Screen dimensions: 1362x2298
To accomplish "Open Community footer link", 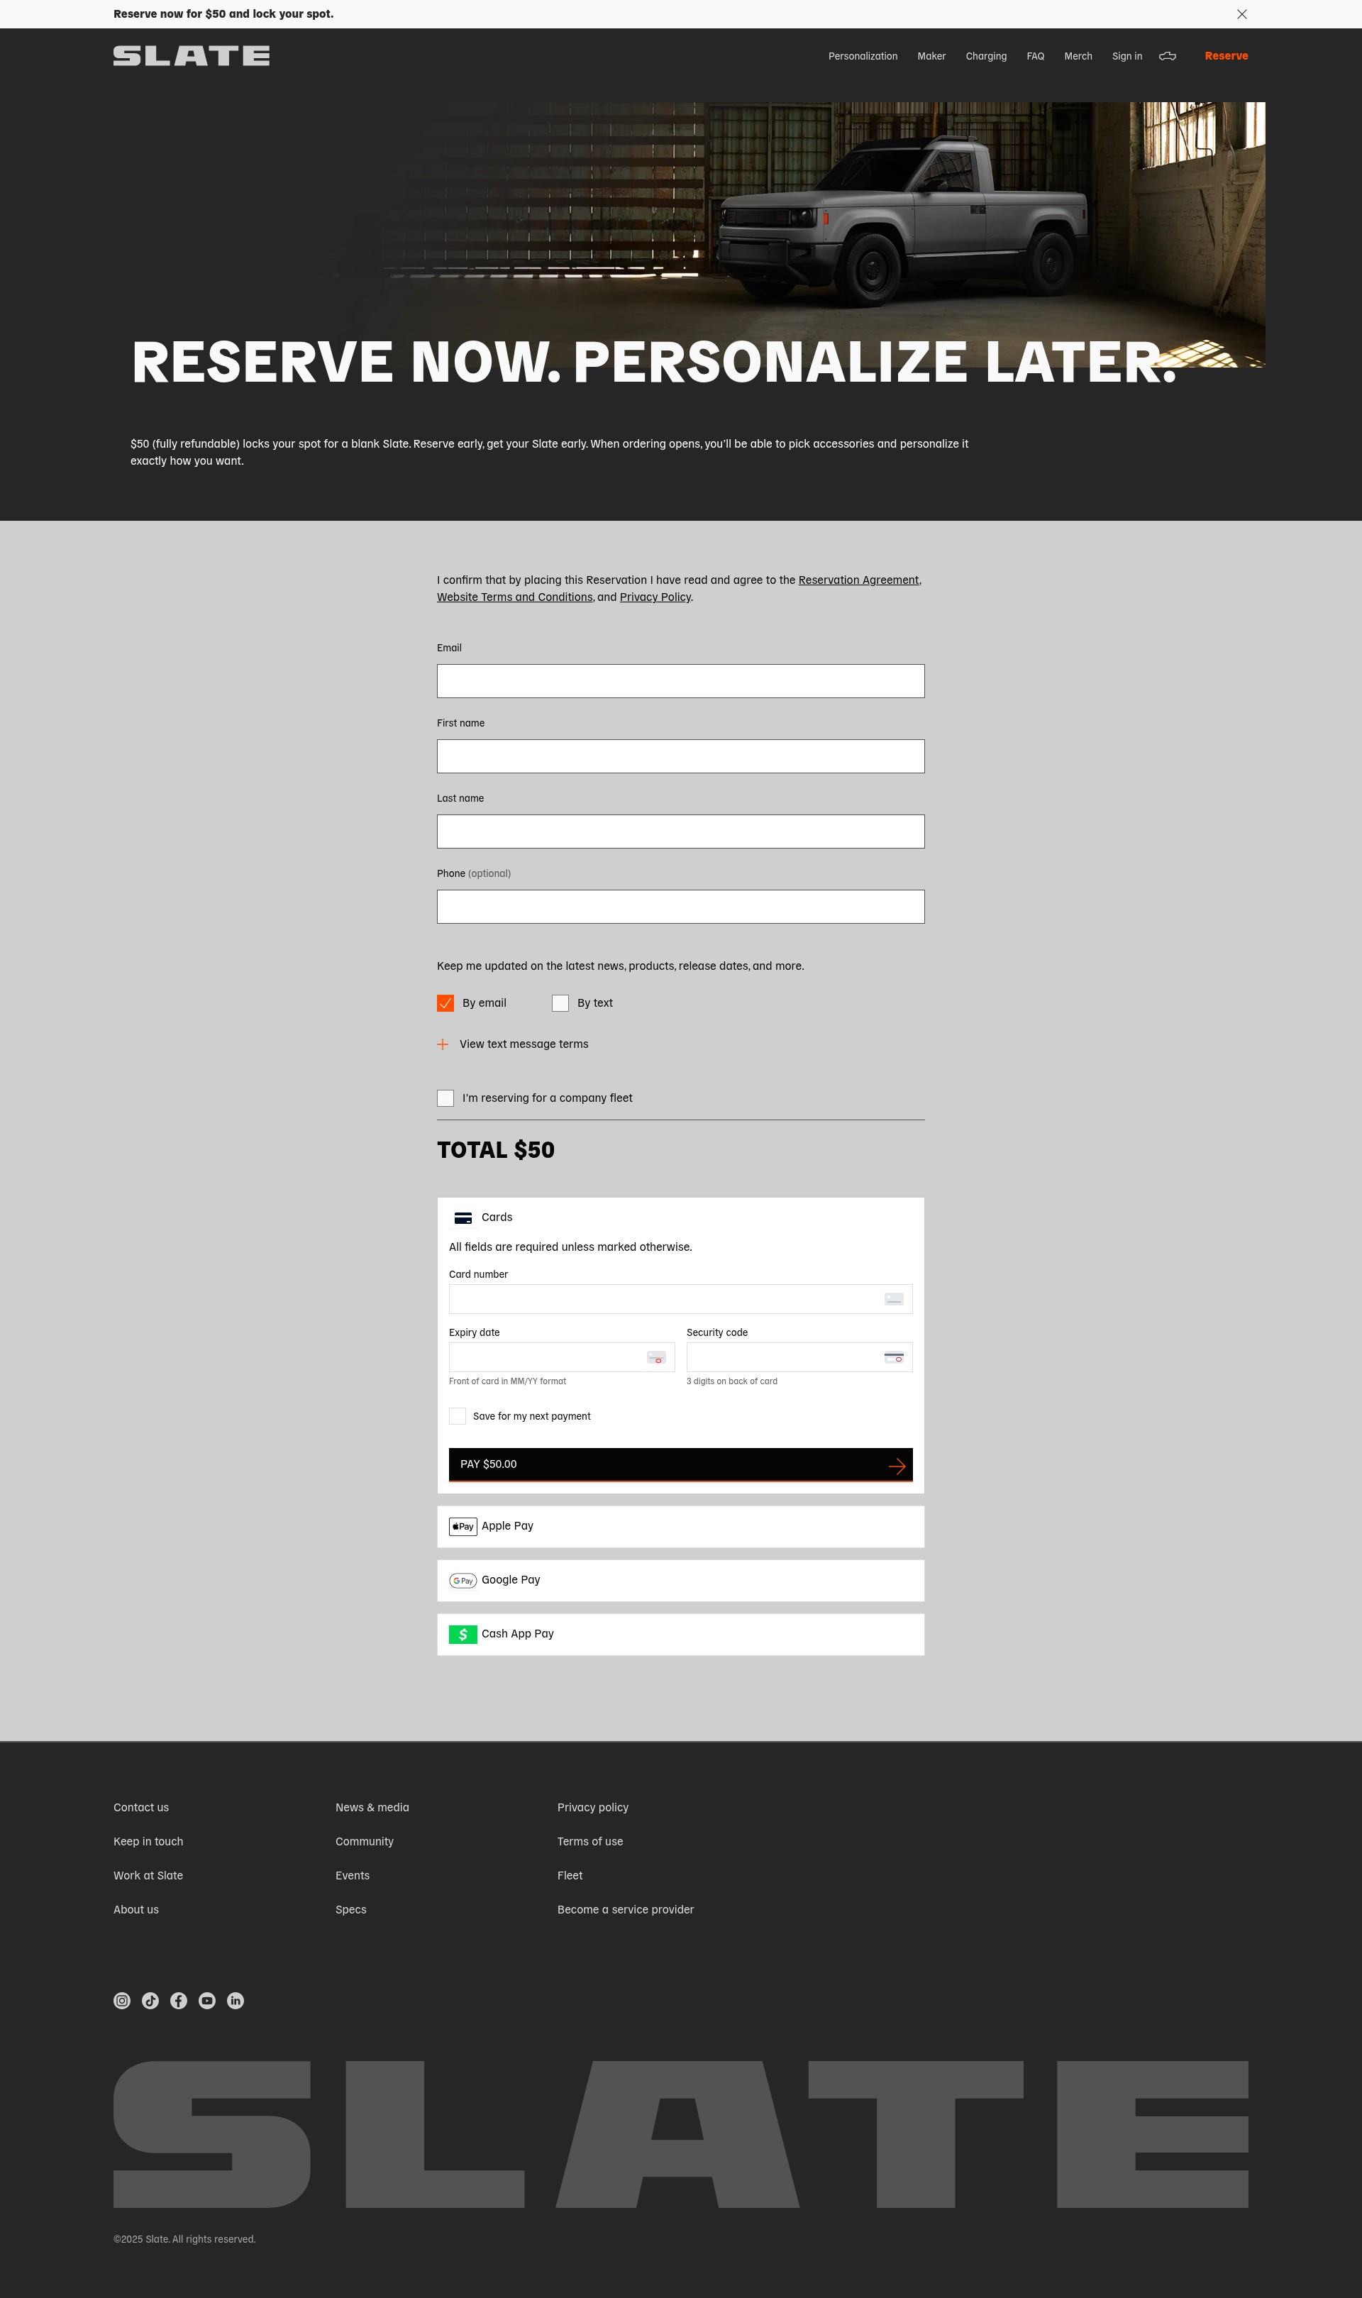I will pyautogui.click(x=365, y=1842).
